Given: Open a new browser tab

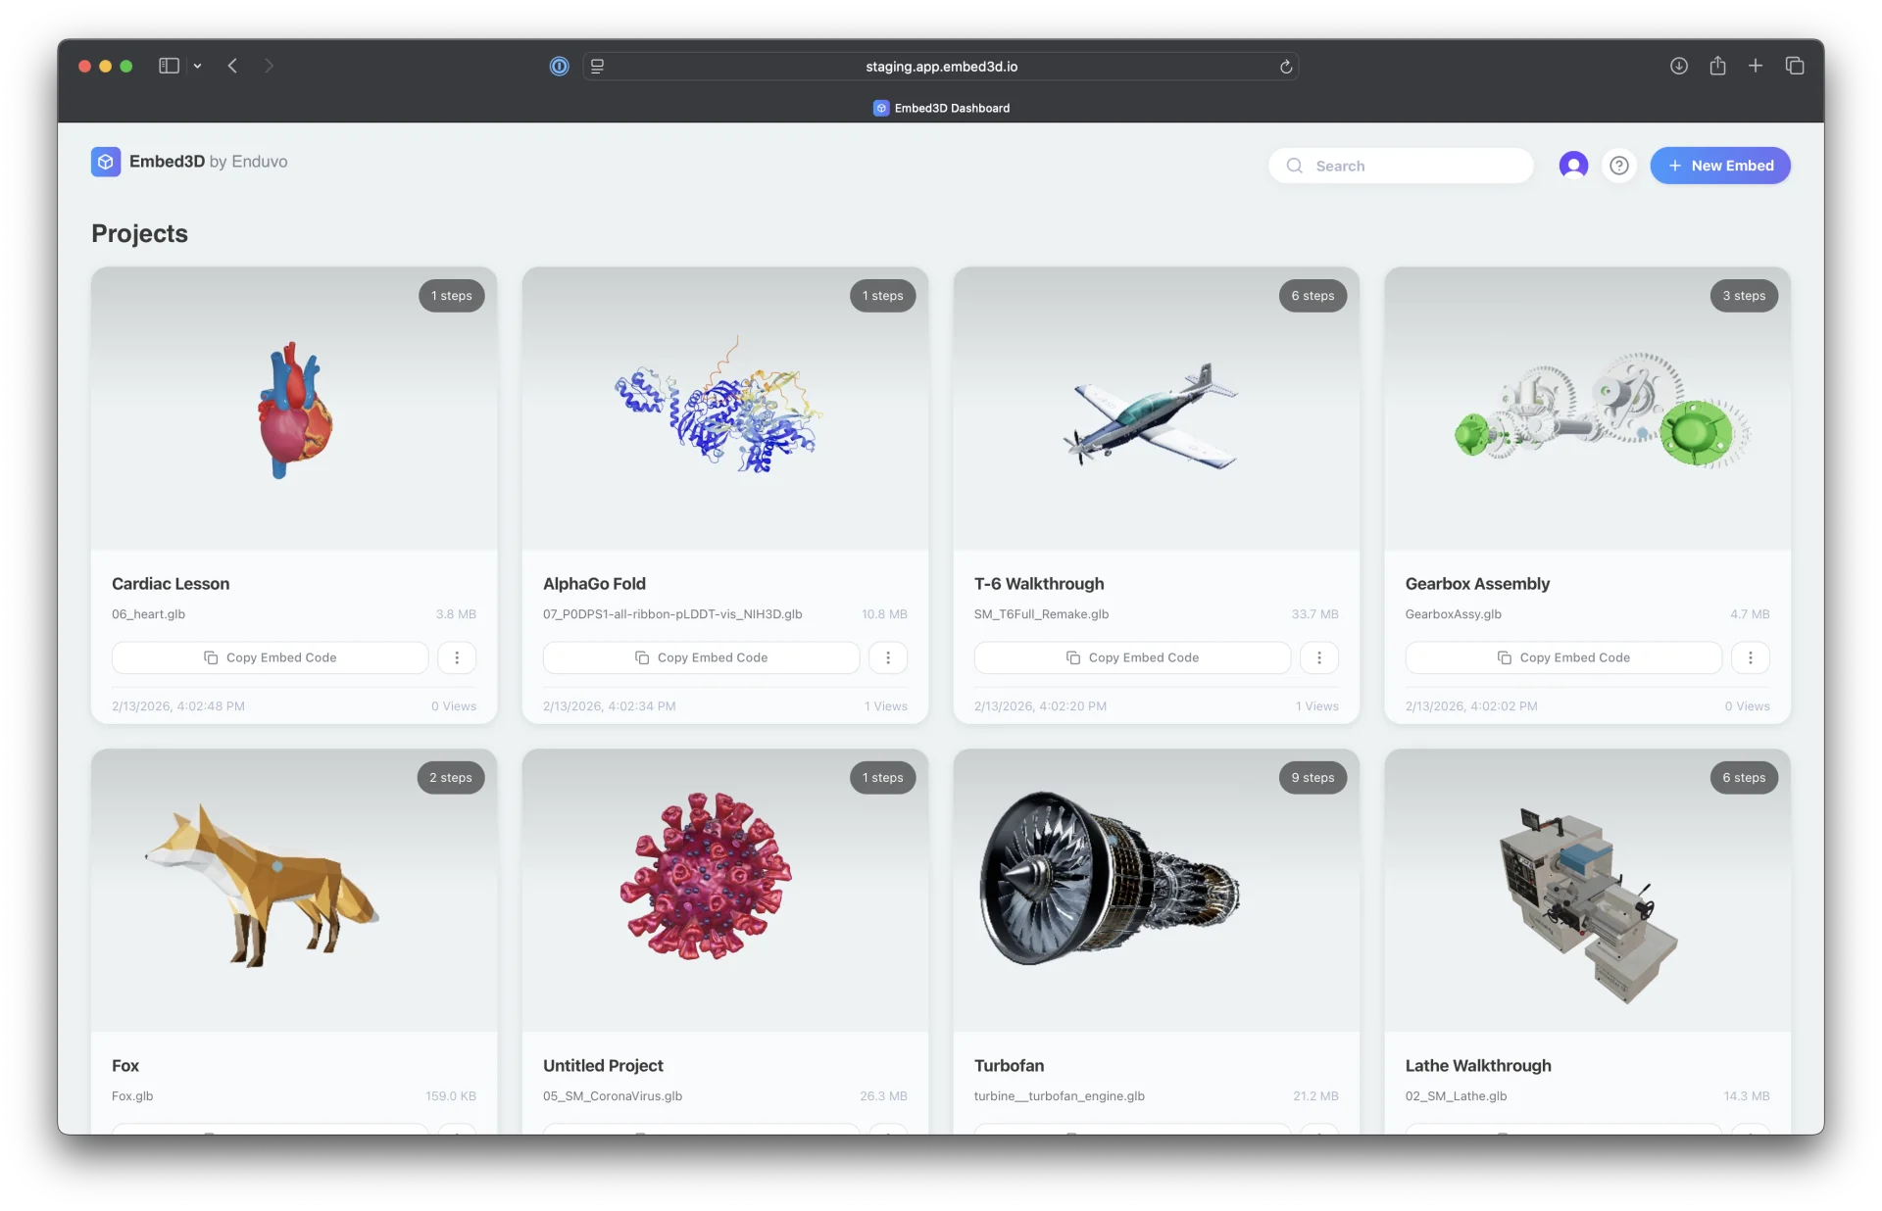Looking at the screenshot, I should [1756, 66].
